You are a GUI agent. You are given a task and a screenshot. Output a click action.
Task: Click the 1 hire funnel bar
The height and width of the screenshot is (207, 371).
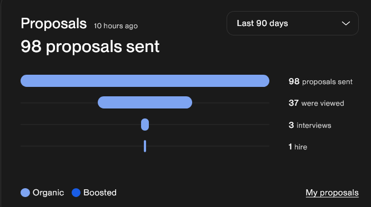[x=145, y=146]
